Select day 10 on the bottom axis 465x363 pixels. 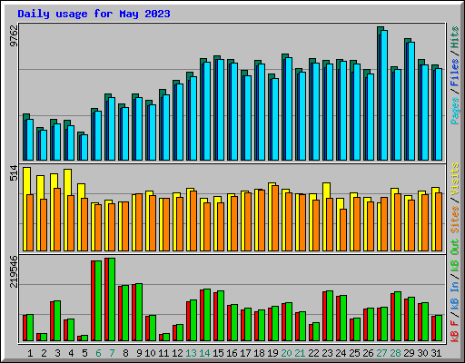(150, 353)
